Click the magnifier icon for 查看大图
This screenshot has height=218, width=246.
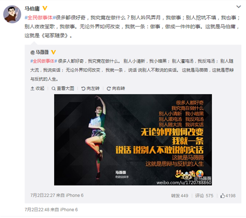(x=54, y=89)
